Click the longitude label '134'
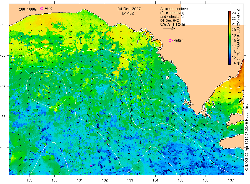250x184 pixels. (155, 180)
